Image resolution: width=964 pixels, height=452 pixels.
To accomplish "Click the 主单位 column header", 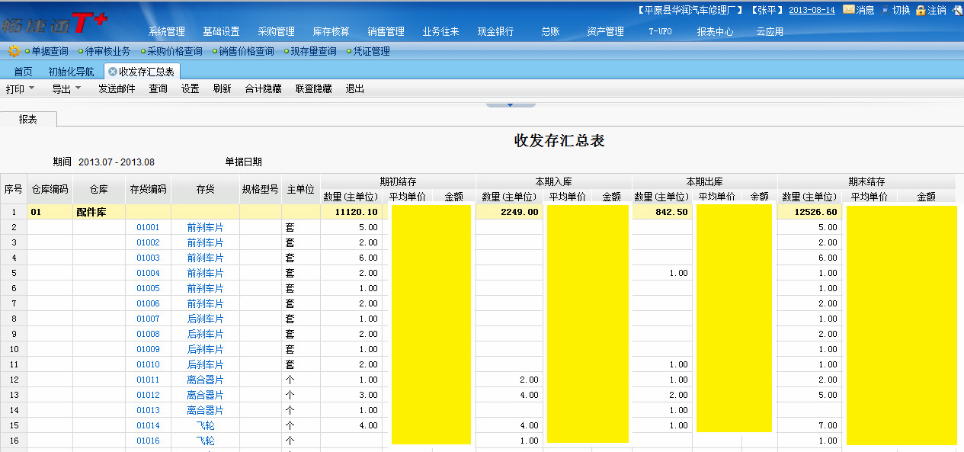I will click(301, 189).
